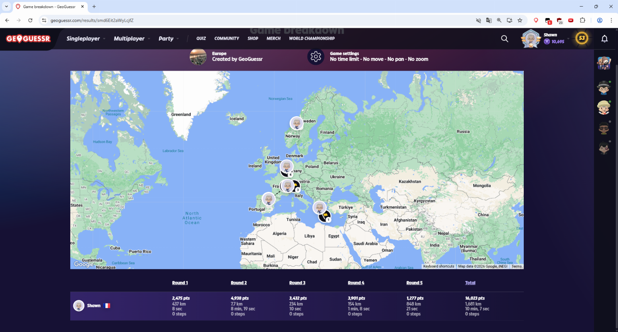Screen dimensions: 618x332
Task: Expand the Party dropdown menu
Action: coord(168,39)
